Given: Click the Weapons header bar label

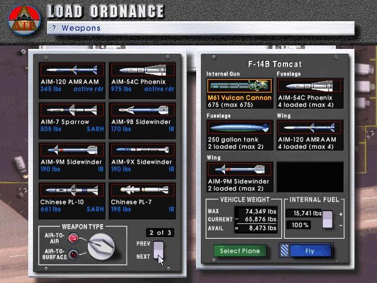Looking at the screenshot, I should [81, 28].
